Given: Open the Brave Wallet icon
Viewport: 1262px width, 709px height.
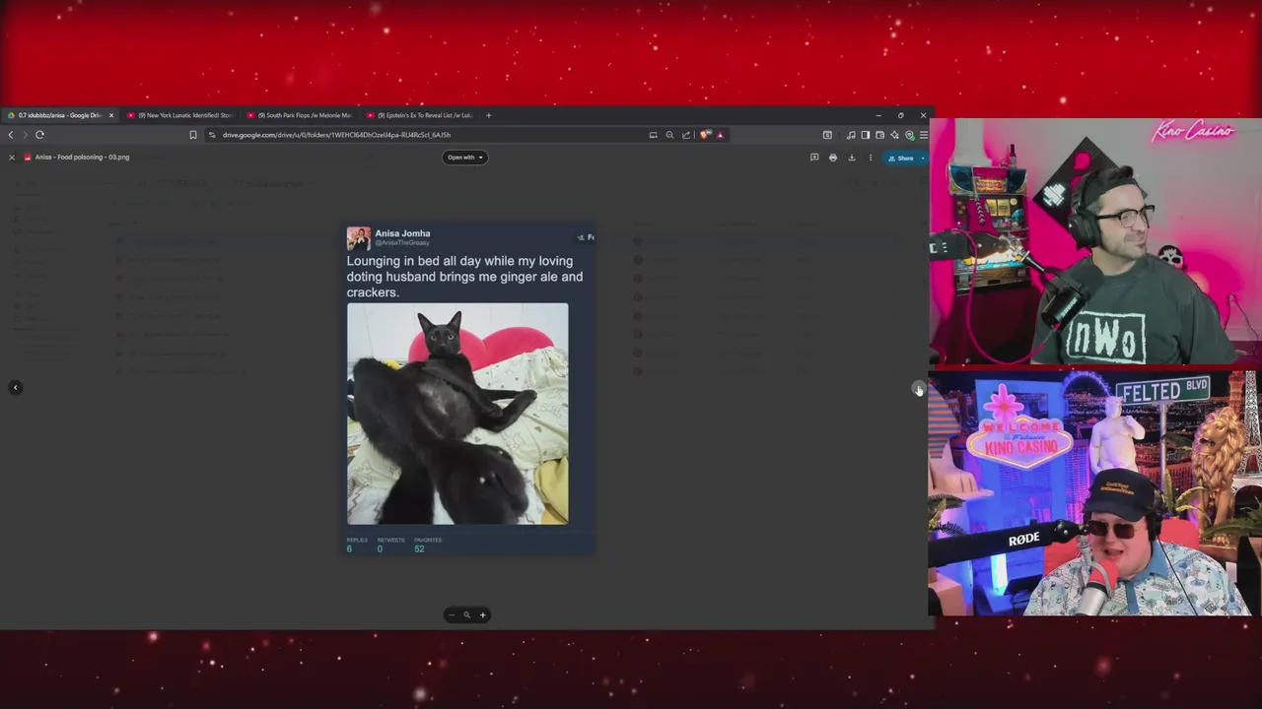Looking at the screenshot, I should pos(879,135).
